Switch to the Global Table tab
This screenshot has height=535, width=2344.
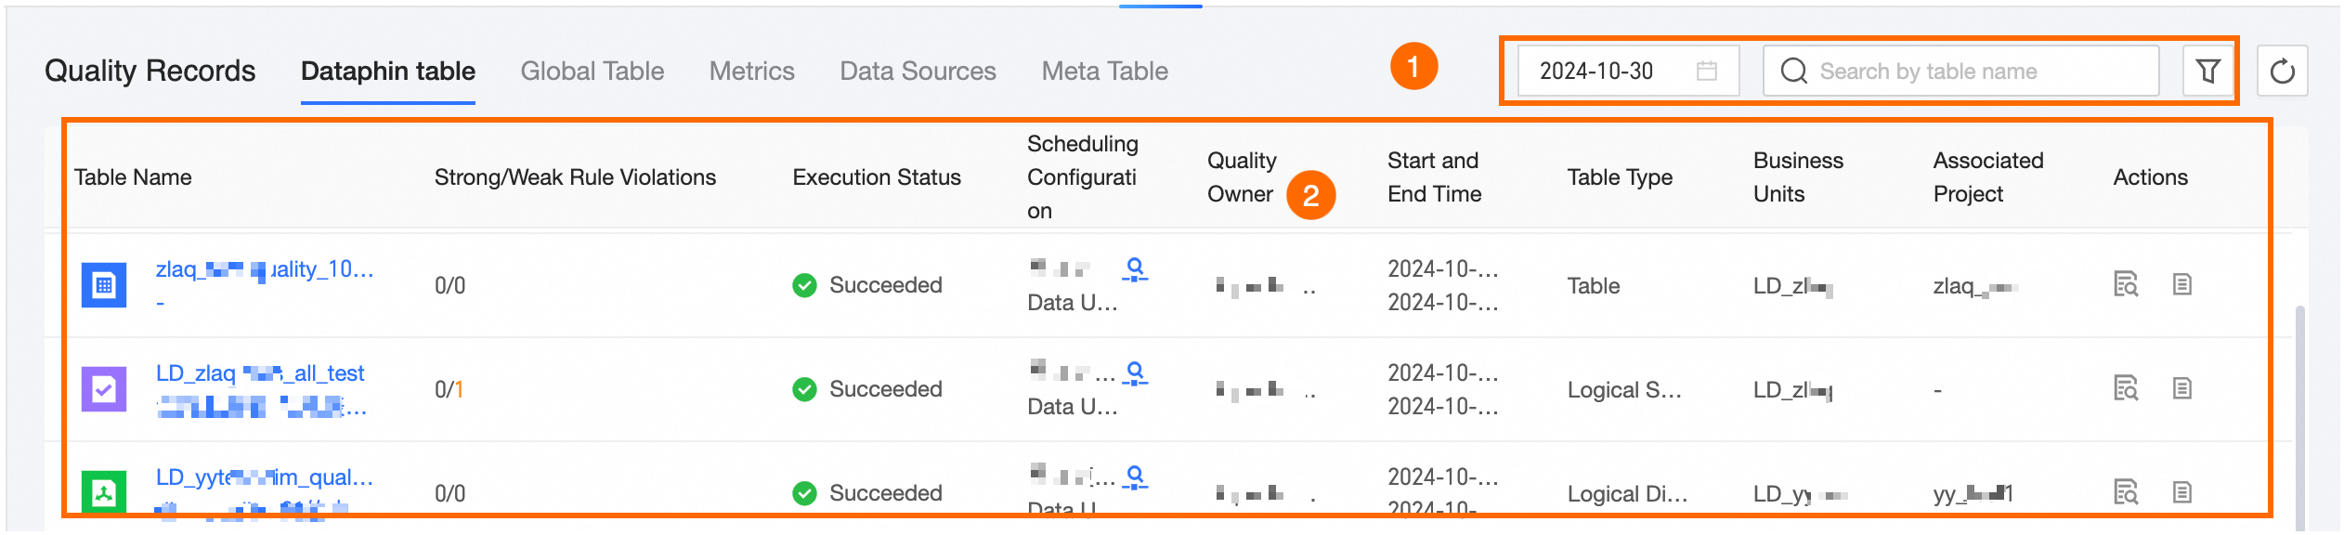[593, 71]
